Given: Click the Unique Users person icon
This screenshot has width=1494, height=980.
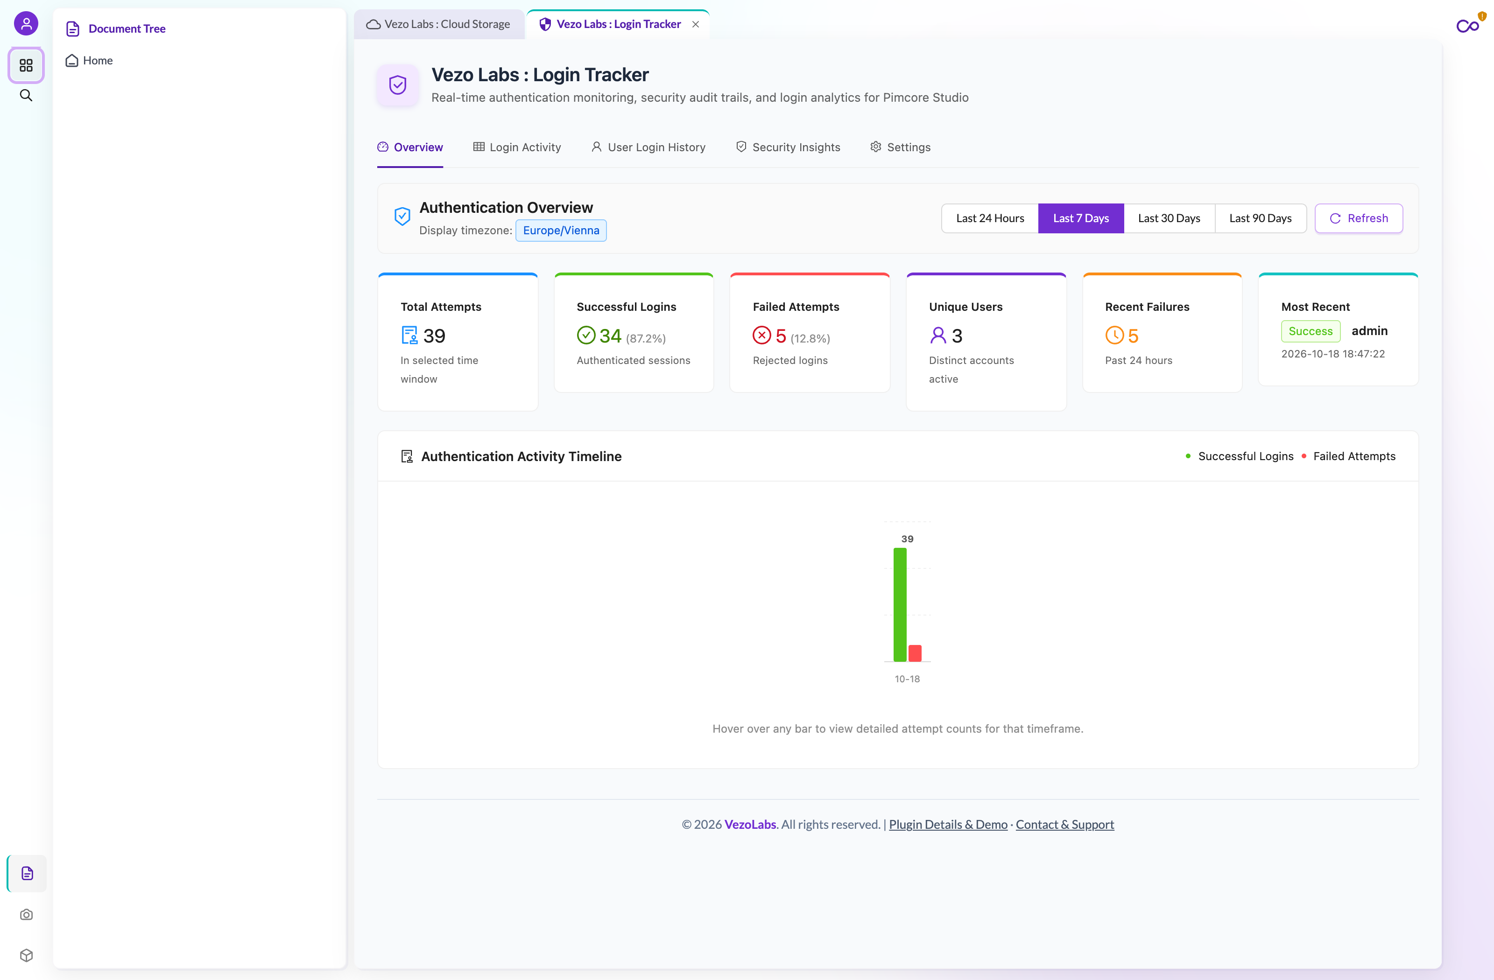Looking at the screenshot, I should click(x=938, y=335).
